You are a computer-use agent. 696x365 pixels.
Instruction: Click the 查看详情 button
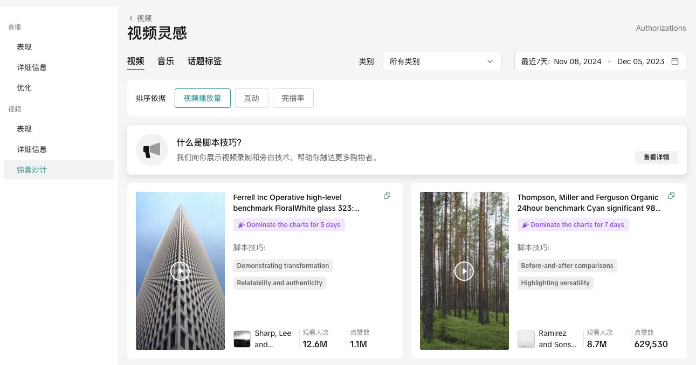click(656, 157)
